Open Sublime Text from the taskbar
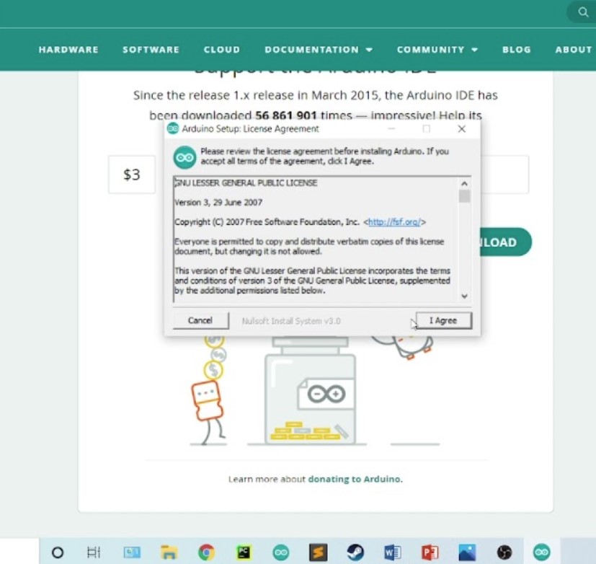 (x=318, y=552)
